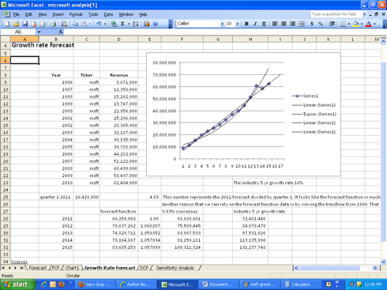Click the Insert Function fx icon
Viewport: 387px width, 290px height.
click(61, 32)
